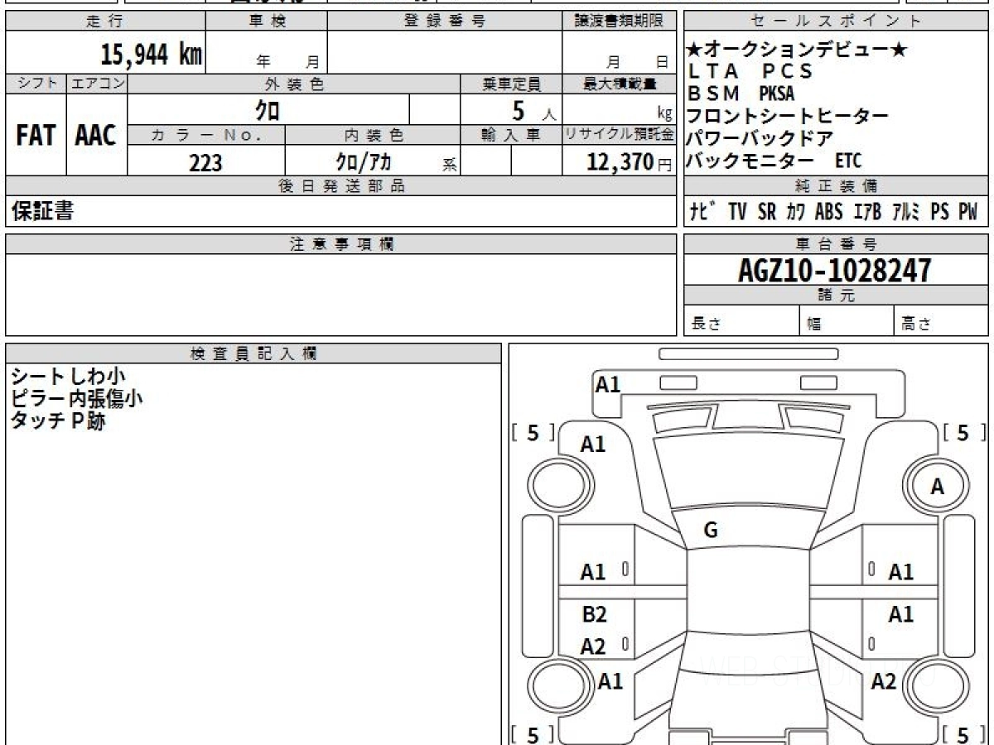Viewport: 994px width, 745px height.
Task: Select the TV equipment code
Action: click(737, 211)
